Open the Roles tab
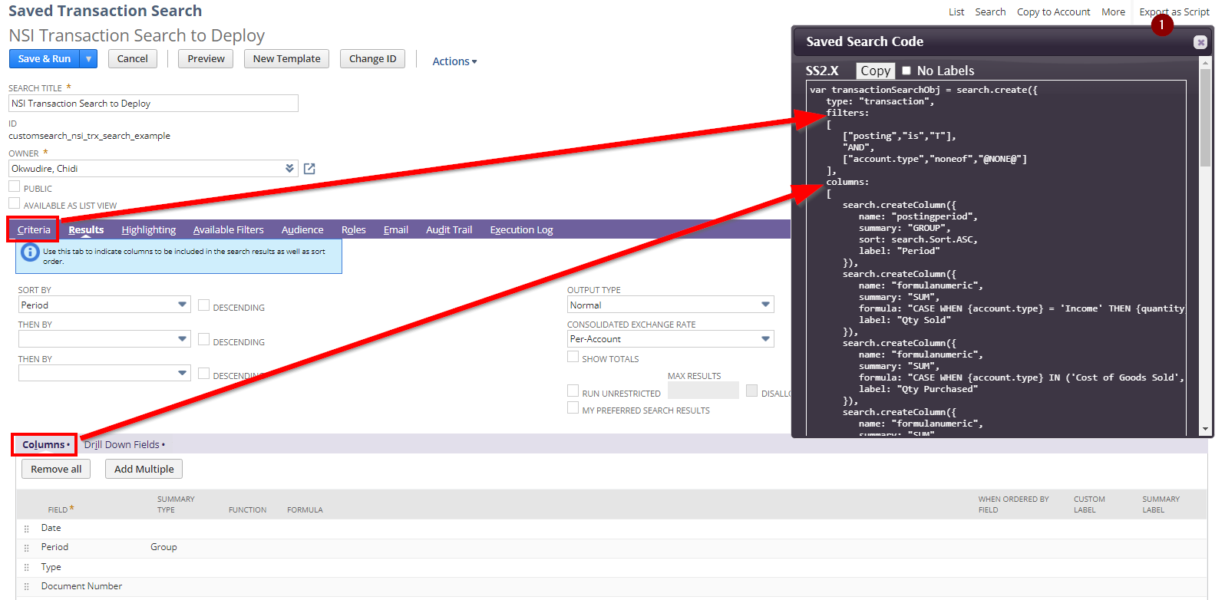 point(353,229)
